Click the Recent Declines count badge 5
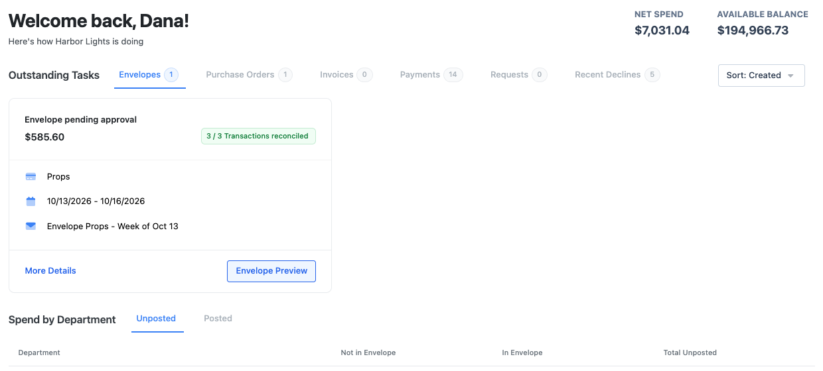 tap(652, 75)
